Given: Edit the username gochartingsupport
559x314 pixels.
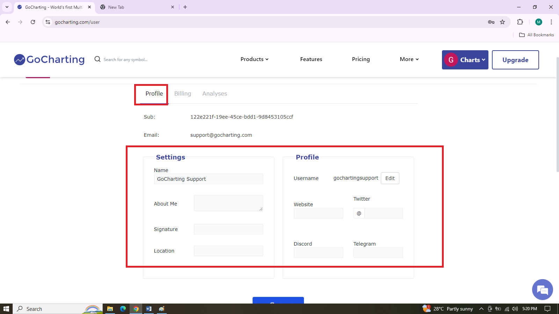Looking at the screenshot, I should click(x=390, y=178).
